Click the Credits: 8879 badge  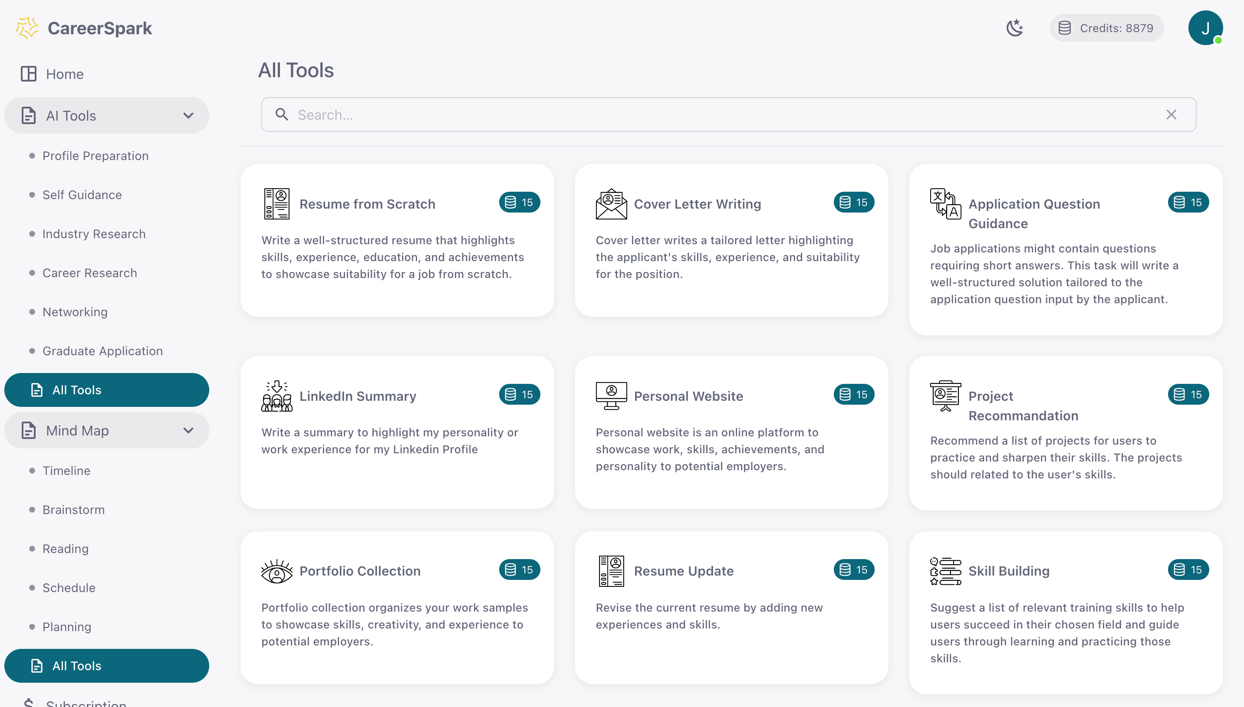pyautogui.click(x=1106, y=28)
